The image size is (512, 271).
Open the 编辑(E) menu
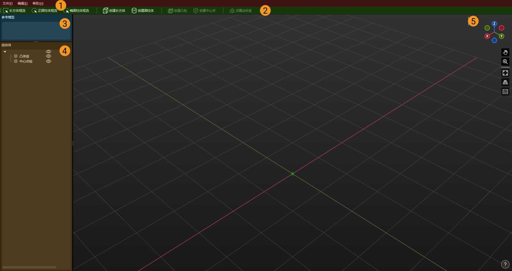22,3
